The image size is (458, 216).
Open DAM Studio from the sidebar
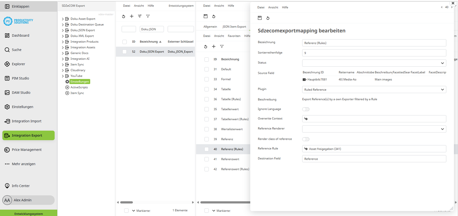(7, 92)
